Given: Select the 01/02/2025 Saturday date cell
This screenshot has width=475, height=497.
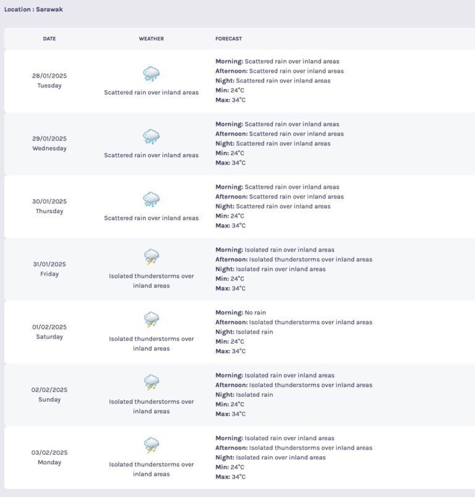Looking at the screenshot, I should click(49, 332).
